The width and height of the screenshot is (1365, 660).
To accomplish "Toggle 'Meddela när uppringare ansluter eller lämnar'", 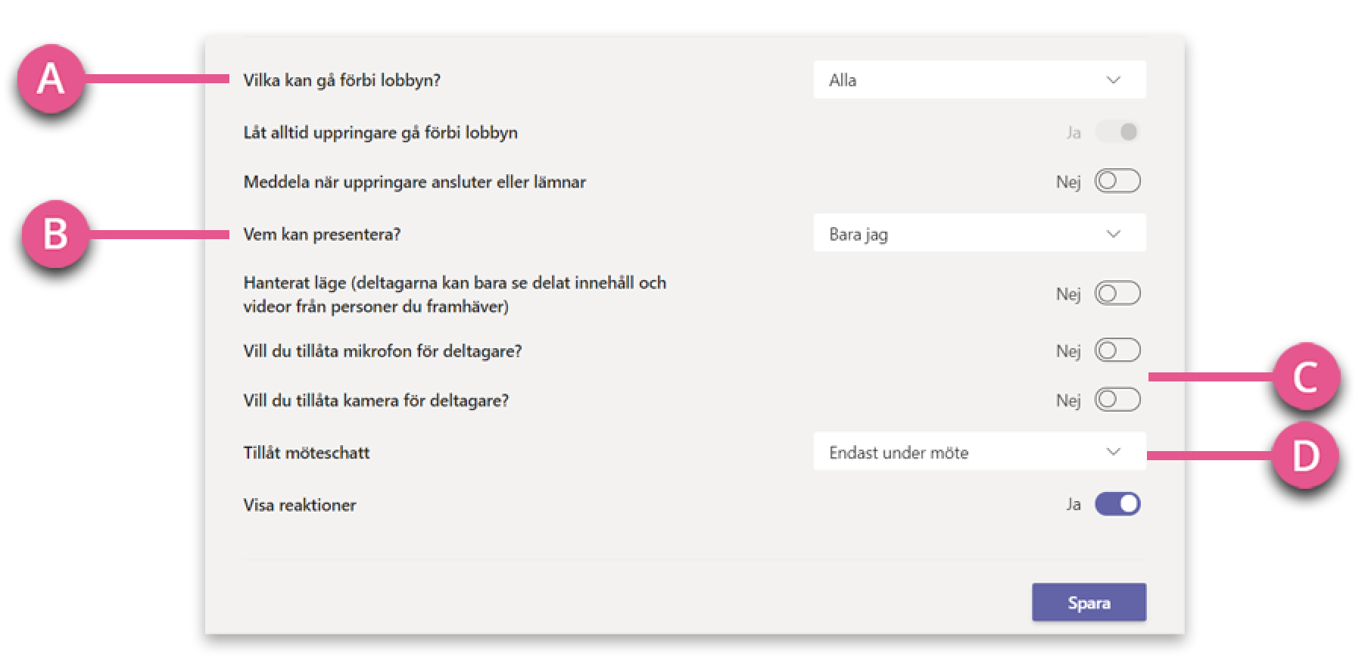I will 1117,181.
